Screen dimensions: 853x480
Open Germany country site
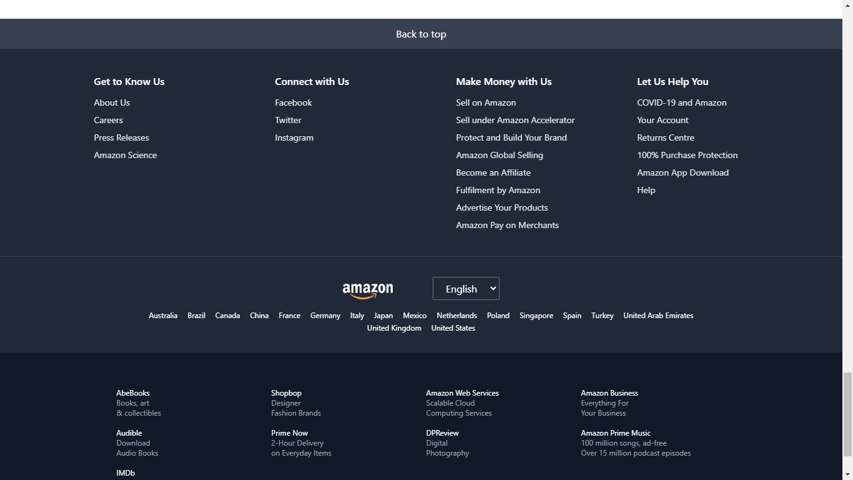(325, 316)
